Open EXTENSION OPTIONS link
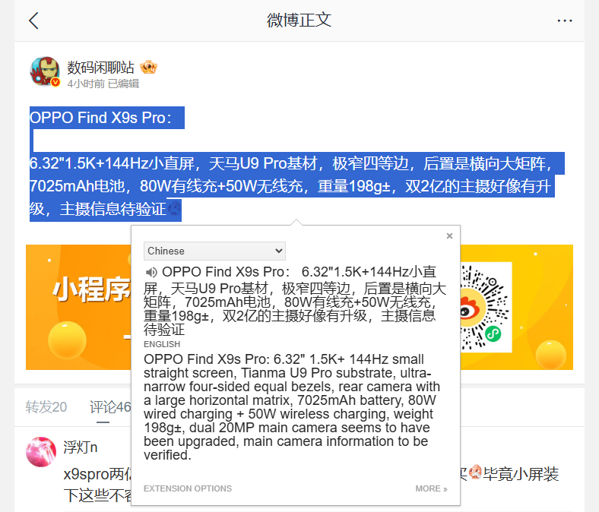 tap(188, 488)
